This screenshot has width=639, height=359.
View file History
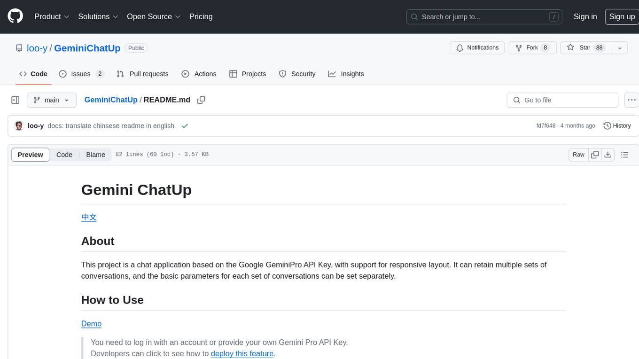pos(617,125)
